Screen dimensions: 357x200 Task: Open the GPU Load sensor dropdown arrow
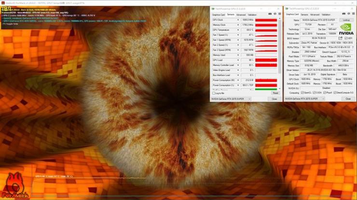click(238, 60)
